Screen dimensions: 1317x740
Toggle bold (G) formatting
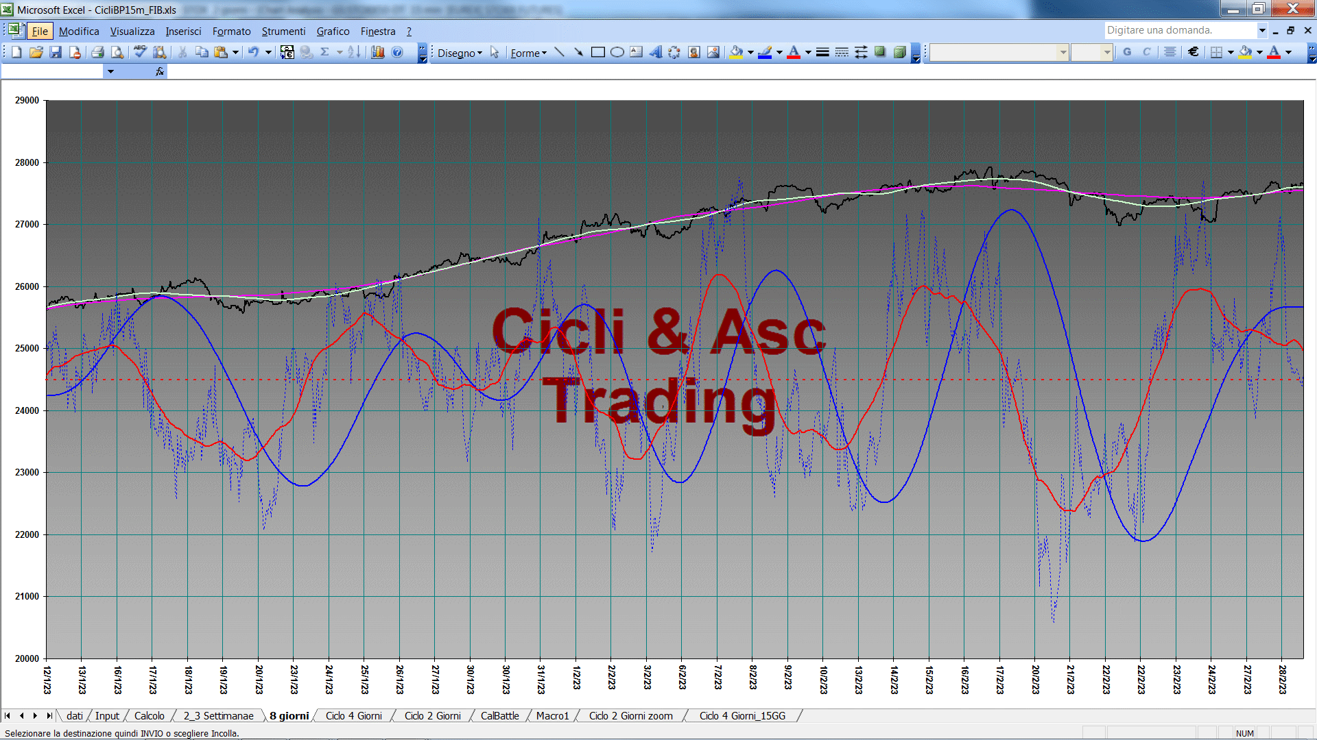point(1127,53)
